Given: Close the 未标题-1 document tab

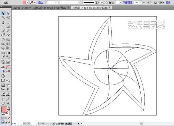Looking at the screenshot, I should [x=109, y=8].
